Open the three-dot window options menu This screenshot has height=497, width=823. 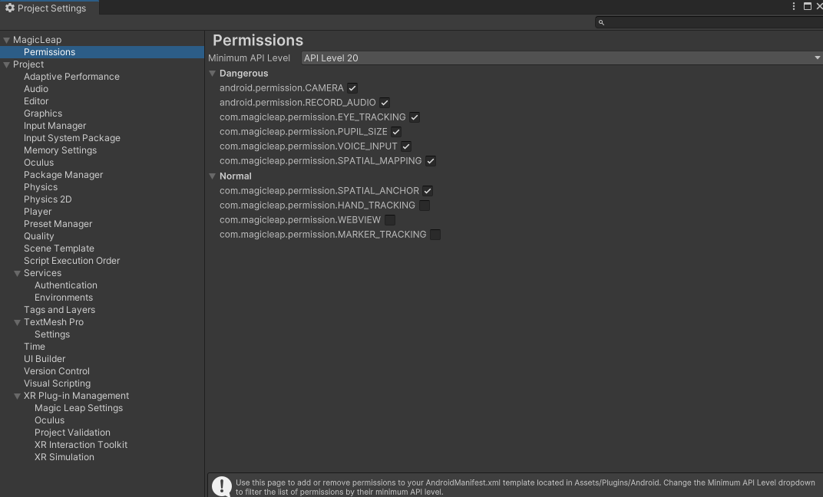tap(794, 6)
